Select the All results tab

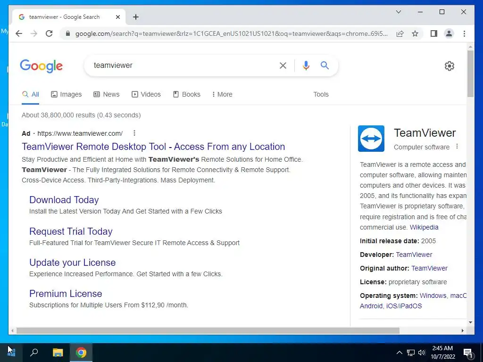pyautogui.click(x=31, y=94)
